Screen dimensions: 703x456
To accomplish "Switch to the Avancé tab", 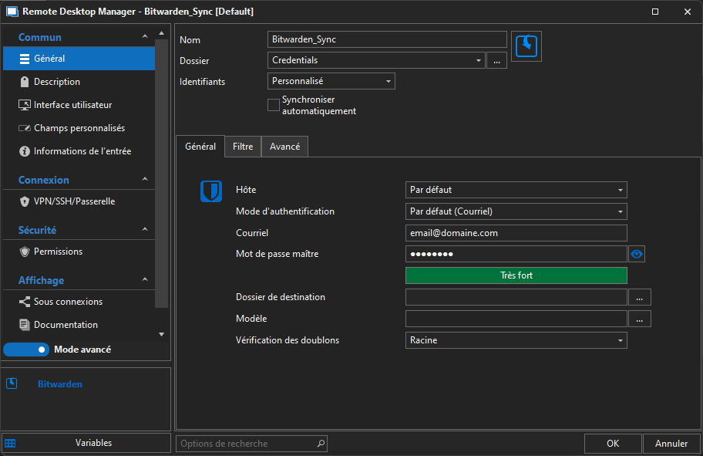I will (284, 147).
